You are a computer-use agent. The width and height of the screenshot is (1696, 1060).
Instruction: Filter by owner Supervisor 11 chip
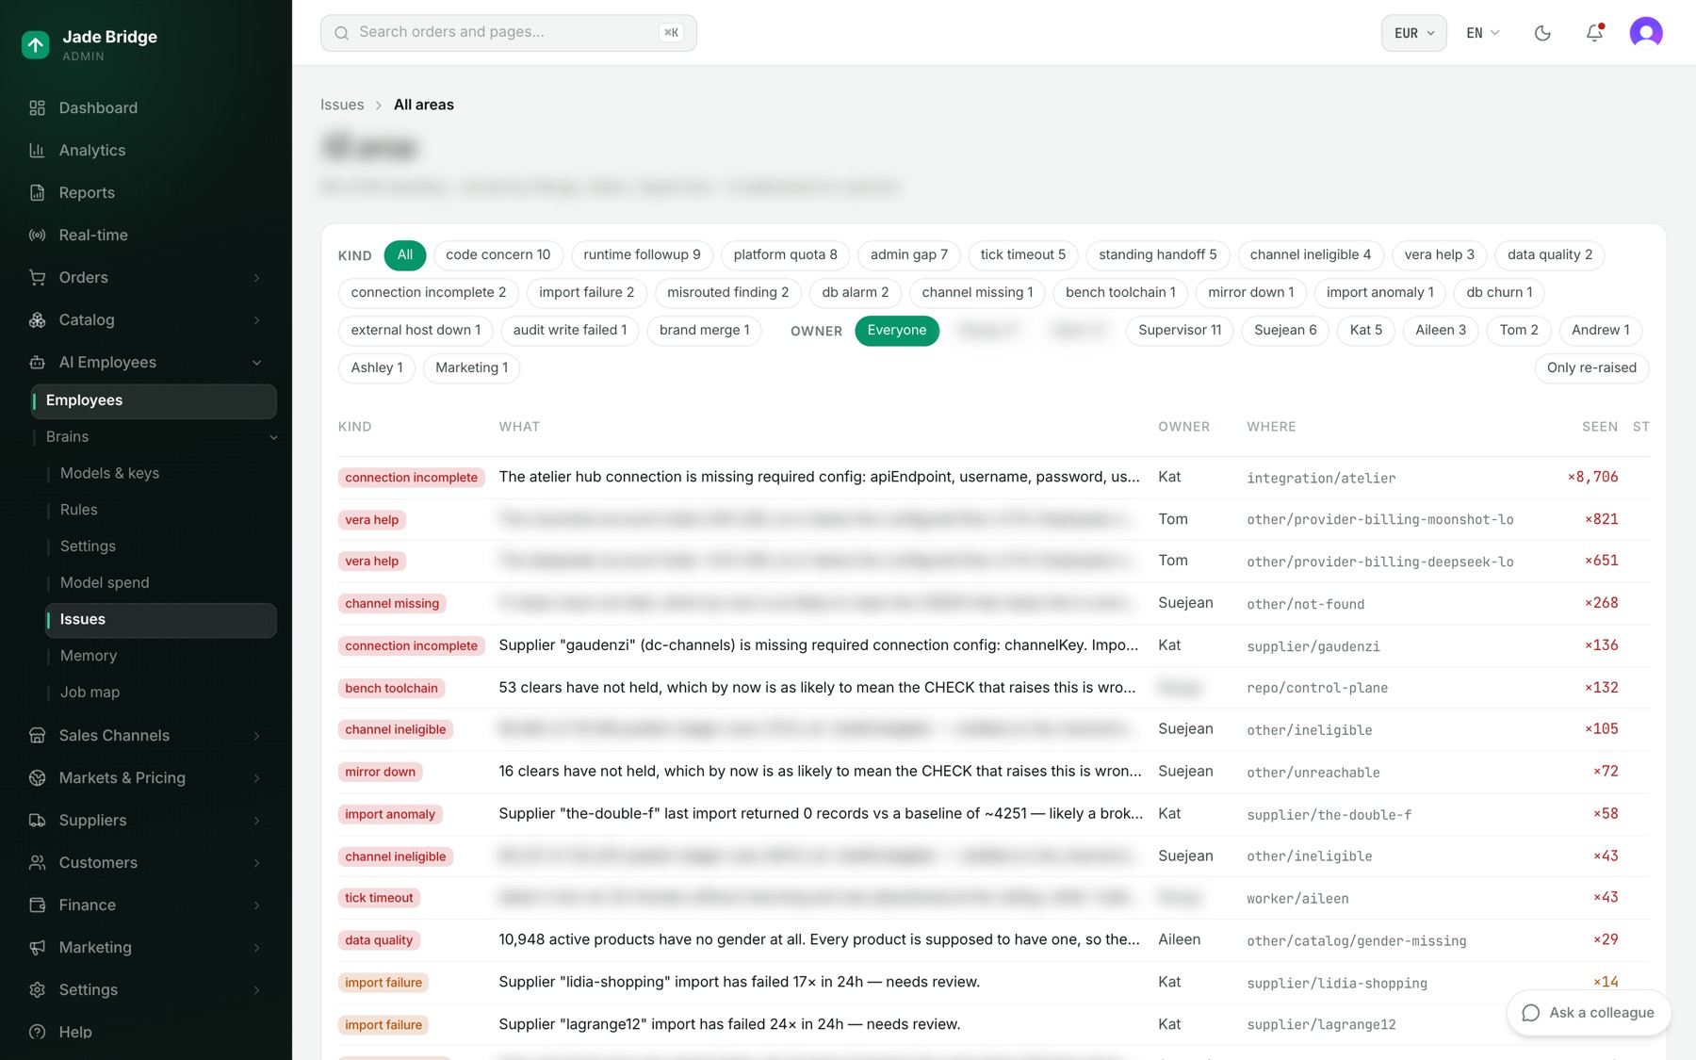click(x=1180, y=331)
